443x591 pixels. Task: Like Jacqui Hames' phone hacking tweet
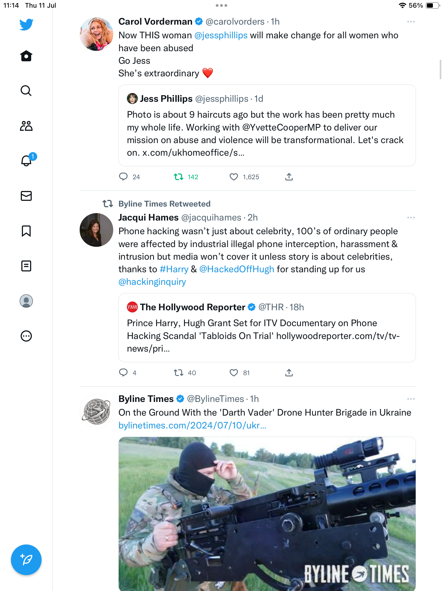point(234,373)
